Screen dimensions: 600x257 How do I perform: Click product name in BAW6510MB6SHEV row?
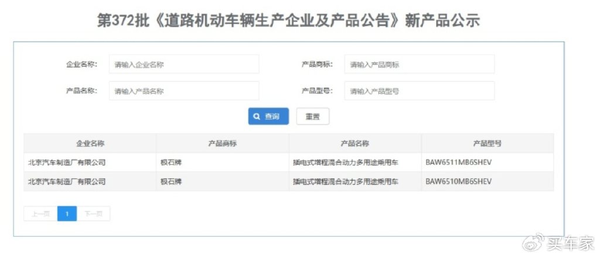pyautogui.click(x=346, y=181)
